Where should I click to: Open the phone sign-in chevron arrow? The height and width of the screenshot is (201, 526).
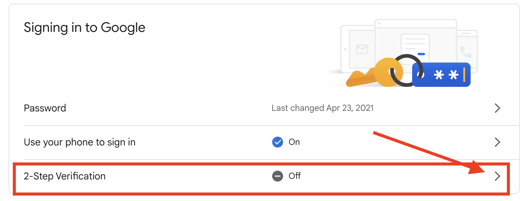[497, 142]
